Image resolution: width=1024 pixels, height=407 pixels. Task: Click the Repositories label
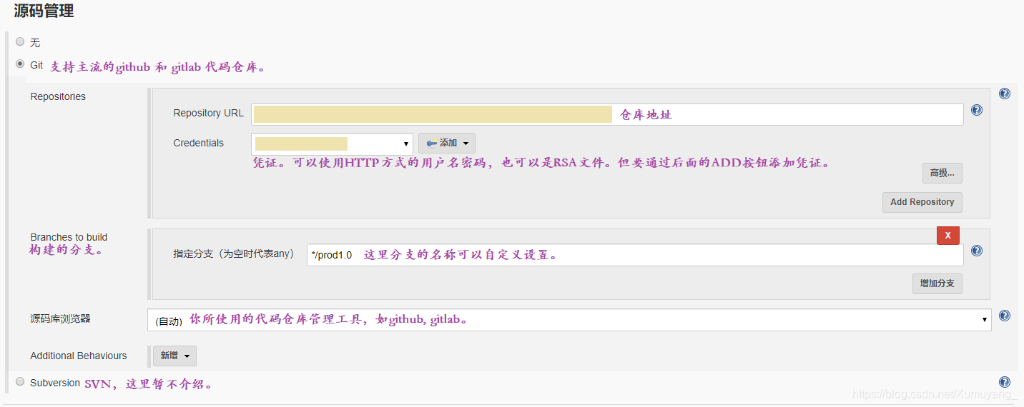(x=58, y=96)
